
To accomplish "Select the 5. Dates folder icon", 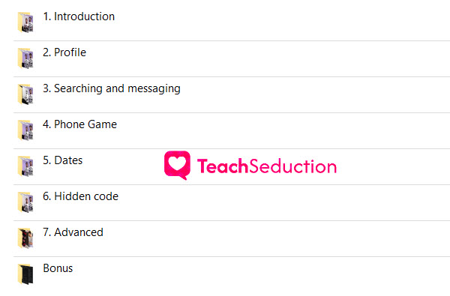I will [25, 166].
